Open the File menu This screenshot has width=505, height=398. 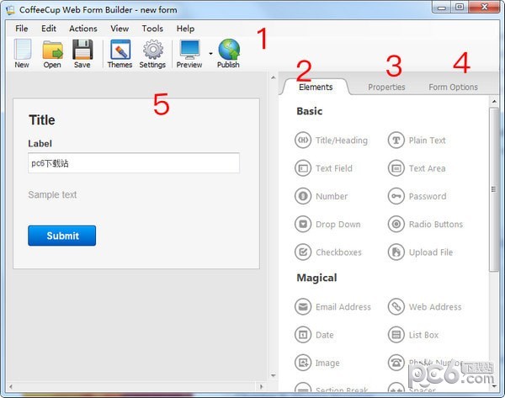click(x=22, y=29)
